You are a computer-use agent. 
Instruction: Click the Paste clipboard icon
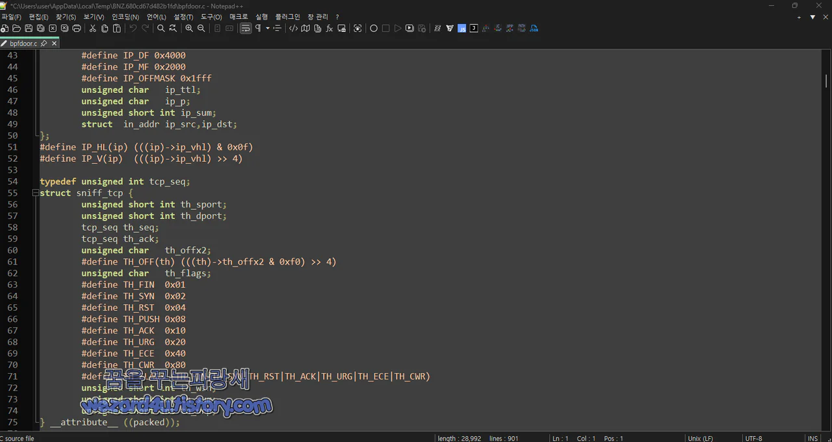pyautogui.click(x=117, y=29)
